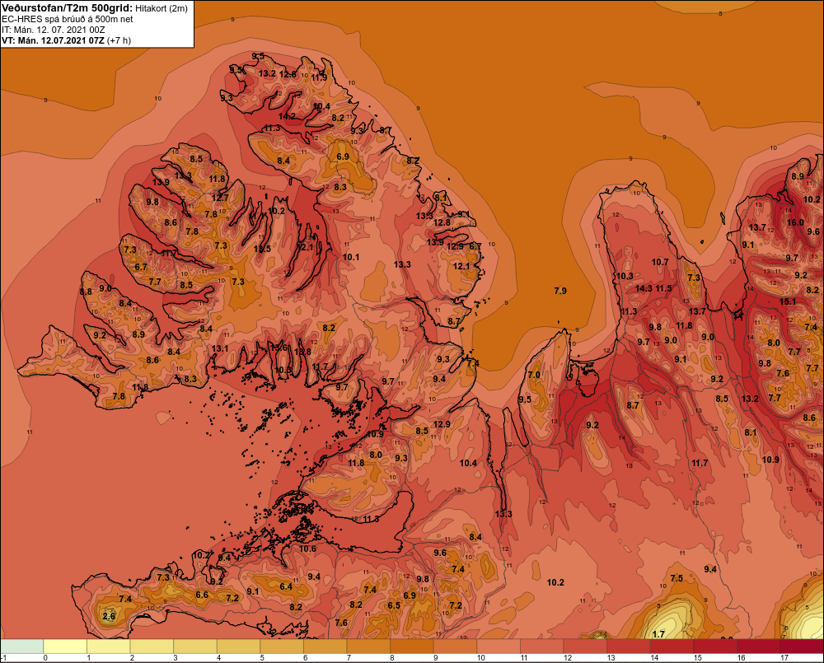
Task: Select the pale yellow legend swatch between 0 and 1
Action: point(65,647)
